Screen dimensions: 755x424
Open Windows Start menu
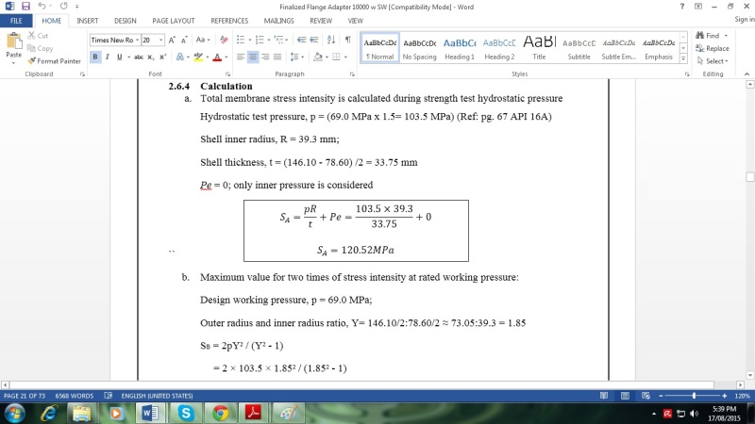[14, 414]
